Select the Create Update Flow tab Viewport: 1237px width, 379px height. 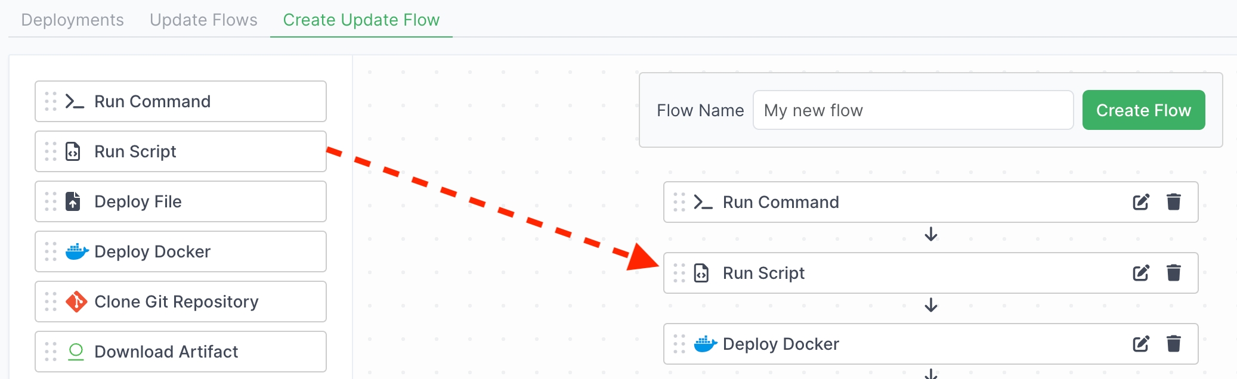tap(361, 20)
